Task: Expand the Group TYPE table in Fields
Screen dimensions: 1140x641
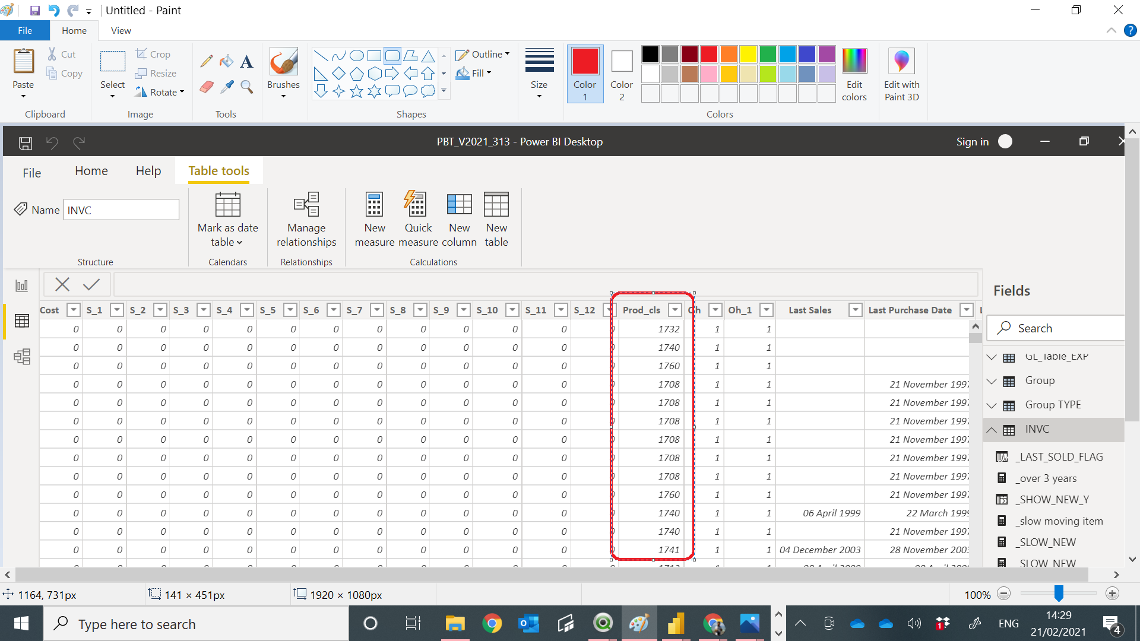Action: pos(992,405)
